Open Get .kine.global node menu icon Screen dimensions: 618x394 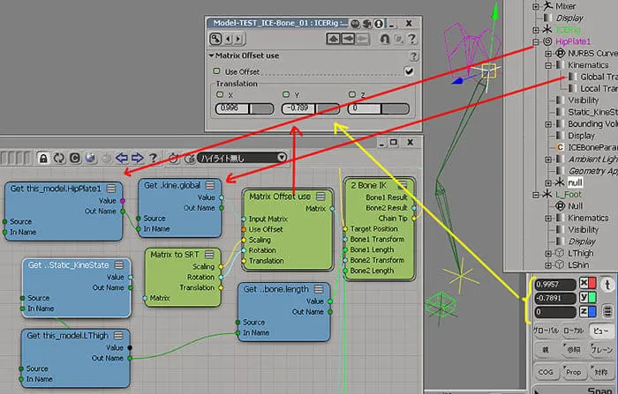210,185
